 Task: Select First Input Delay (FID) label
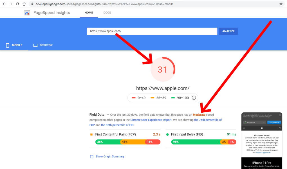pyautogui.click(x=187, y=134)
